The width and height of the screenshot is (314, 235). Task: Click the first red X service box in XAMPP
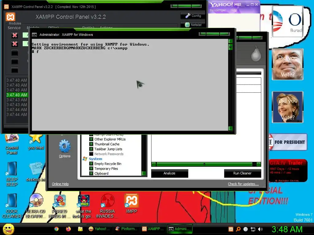(x=15, y=35)
